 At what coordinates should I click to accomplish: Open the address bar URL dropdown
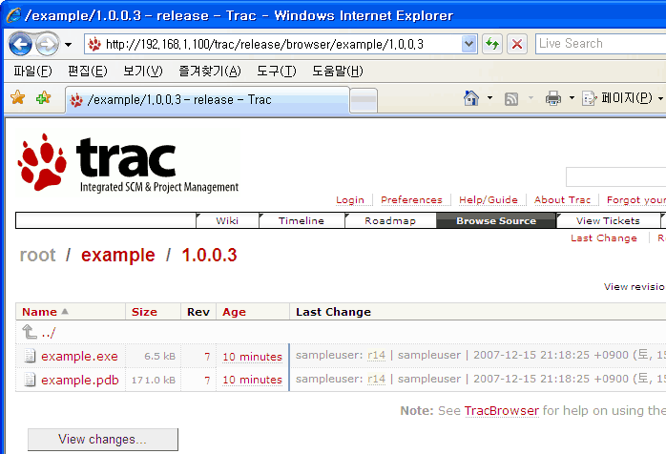[x=468, y=44]
